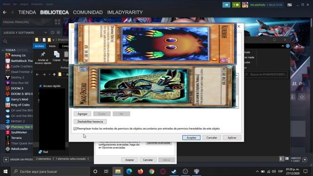Viewport: 313px width, 176px height.
Task: Click the Opciones avanzadas button
Action: coord(158,143)
